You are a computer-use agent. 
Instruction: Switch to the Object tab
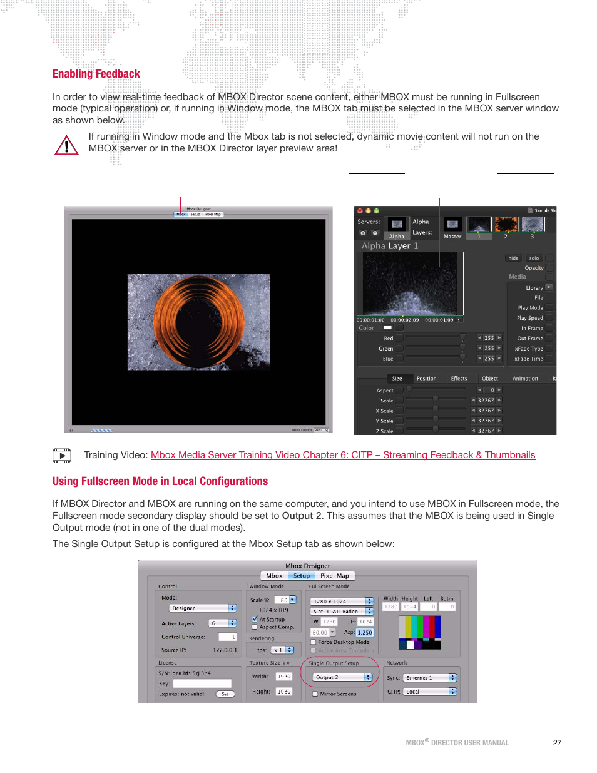(x=490, y=378)
